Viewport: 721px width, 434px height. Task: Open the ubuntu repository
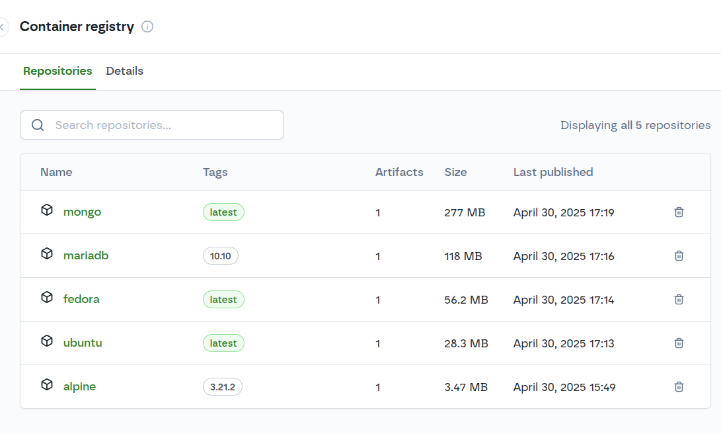(83, 343)
